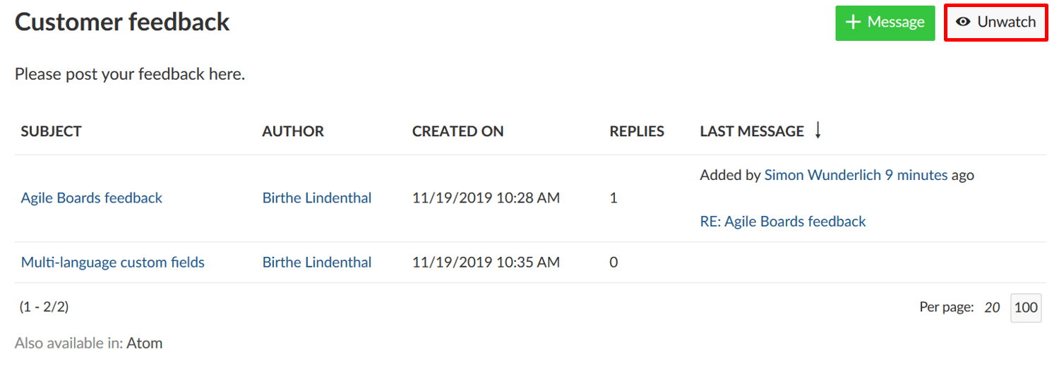Sort by the Subject column header
The height and width of the screenshot is (369, 1059).
tap(51, 131)
